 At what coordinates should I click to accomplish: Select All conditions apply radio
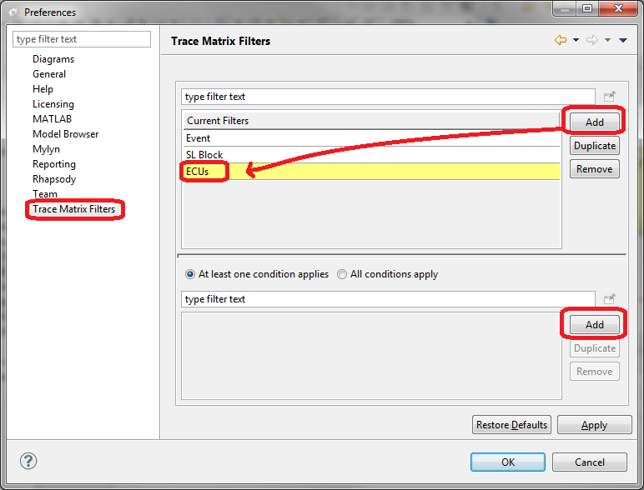(342, 274)
